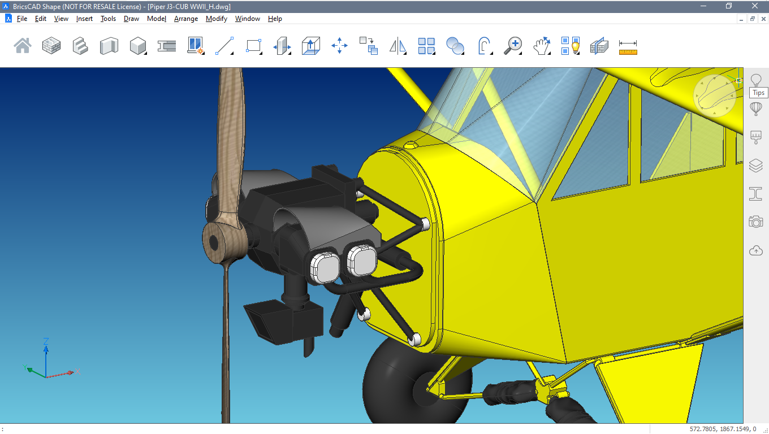Viewport: 769px width, 434px height.
Task: Select the Array grid tool
Action: (426, 46)
